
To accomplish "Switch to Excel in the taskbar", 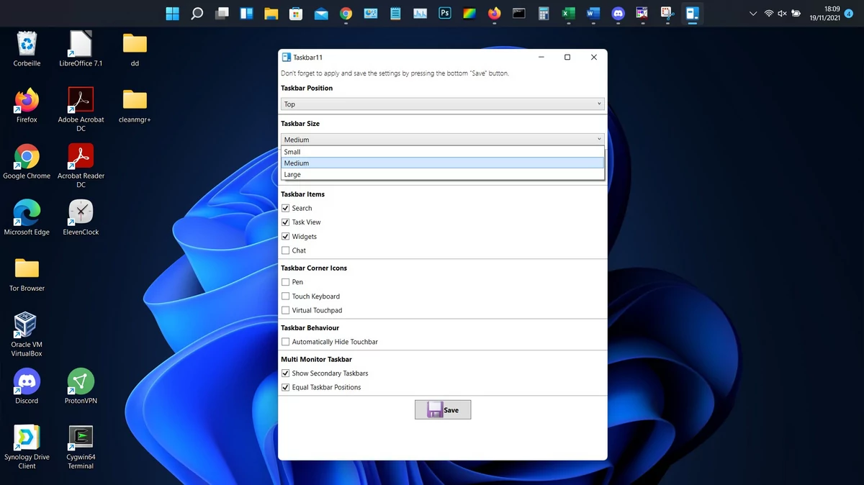I will tap(568, 13).
